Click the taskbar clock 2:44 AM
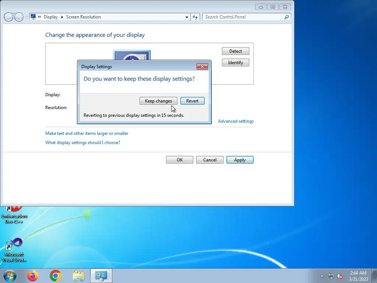Viewport: 377px width, 283px height. [x=358, y=276]
